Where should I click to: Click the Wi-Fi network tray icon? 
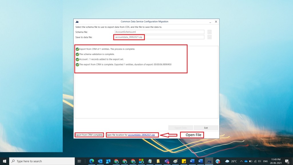coord(255,161)
